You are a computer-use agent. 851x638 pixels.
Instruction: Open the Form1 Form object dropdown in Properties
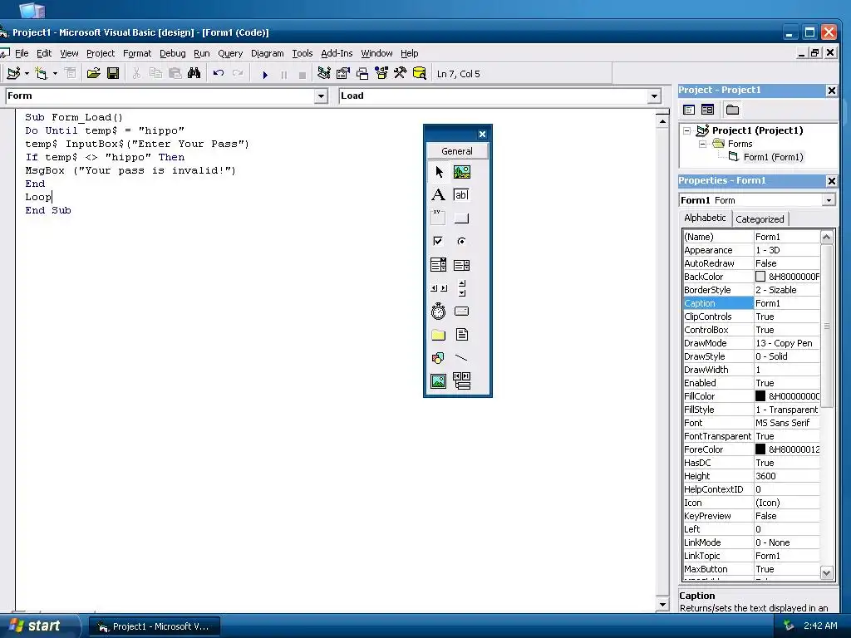click(x=829, y=200)
